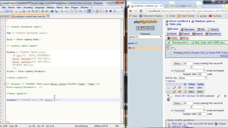Click browser Back arrow
Image resolution: width=228 pixels, height=128 pixels.
(131, 11)
